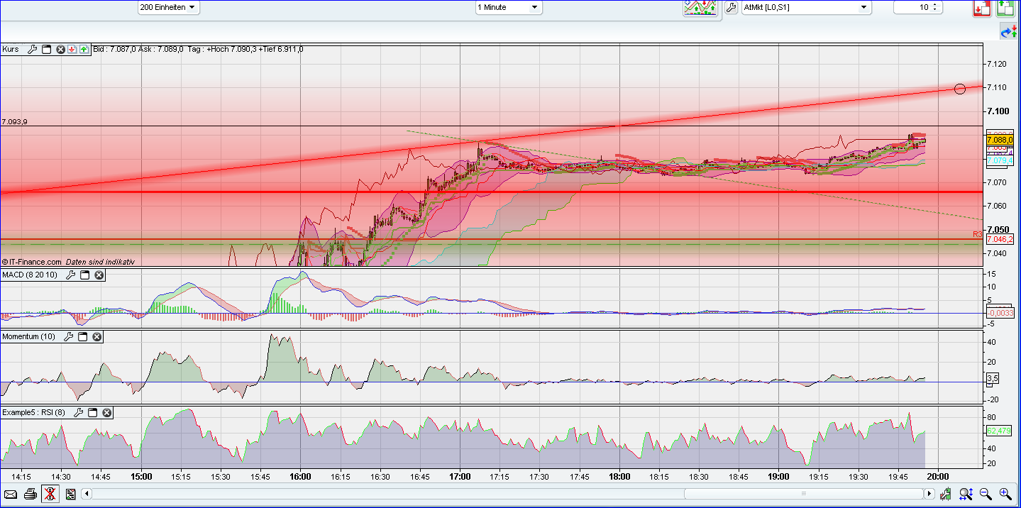Image resolution: width=1021 pixels, height=508 pixels.
Task: Zoom out using the magnifier minus icon
Action: pyautogui.click(x=986, y=494)
